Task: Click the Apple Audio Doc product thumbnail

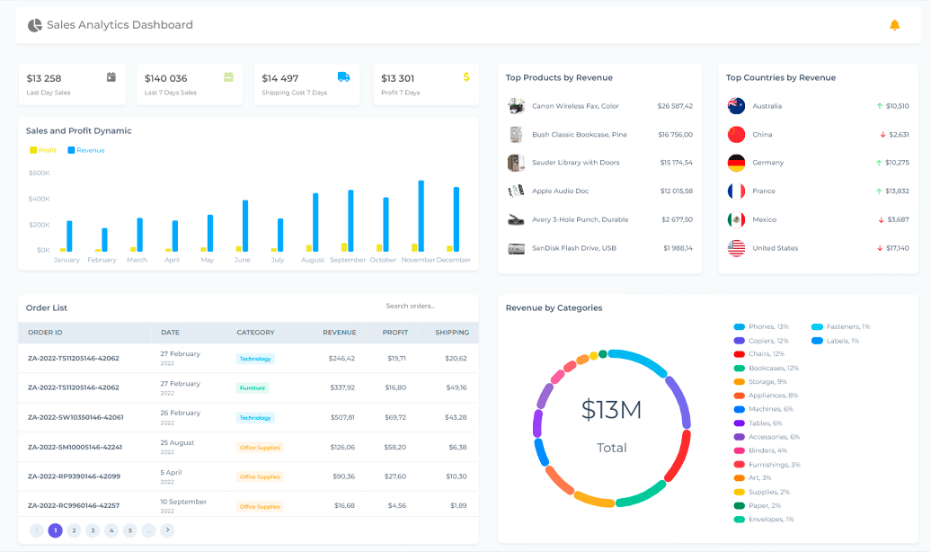Action: point(516,191)
